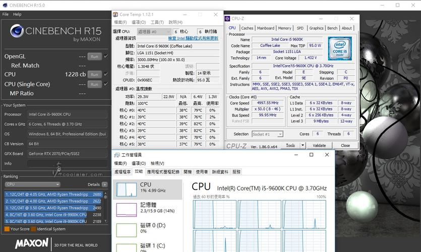Viewport: 421px width, 252px height.
Task: Click the Cinebench title bar app icon
Action: [x=5, y=5]
